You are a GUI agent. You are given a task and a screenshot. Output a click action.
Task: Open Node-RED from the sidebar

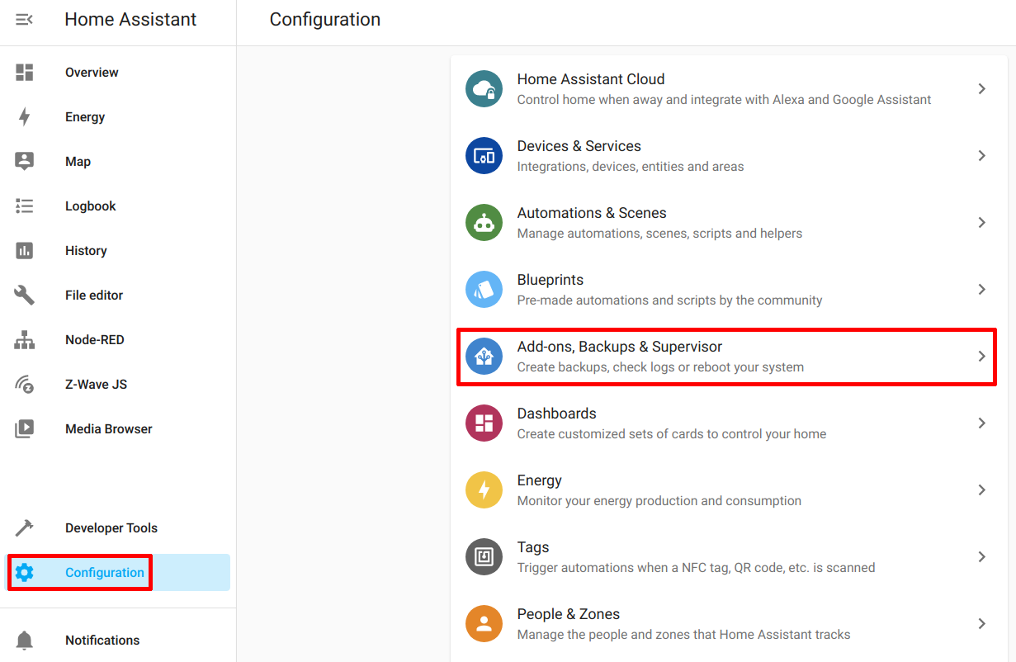click(x=118, y=340)
